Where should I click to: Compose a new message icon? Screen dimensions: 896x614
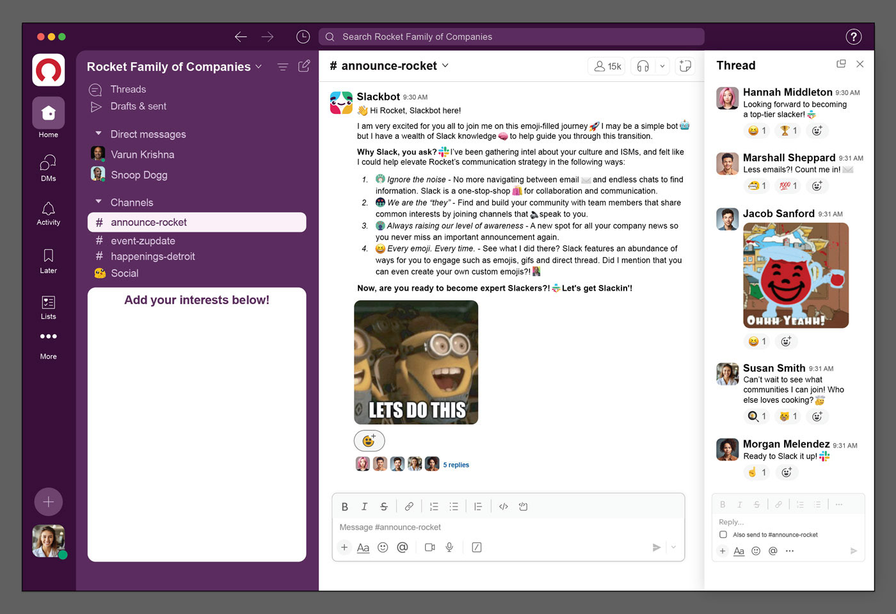click(x=304, y=66)
